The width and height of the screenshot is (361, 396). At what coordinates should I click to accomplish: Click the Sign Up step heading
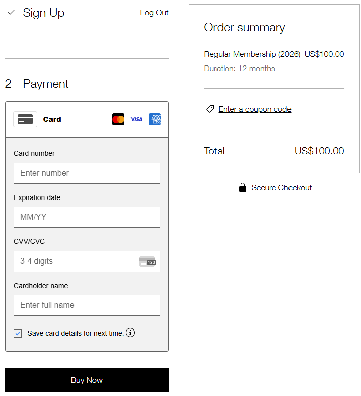(44, 13)
